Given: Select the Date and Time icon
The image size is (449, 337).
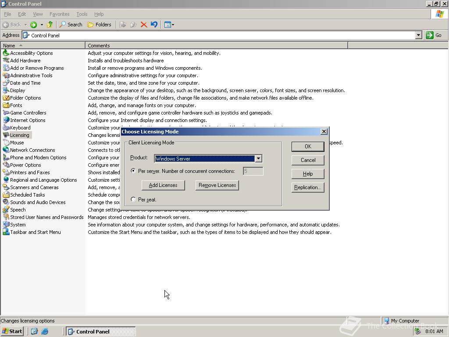Looking at the screenshot, I should tap(6, 83).
